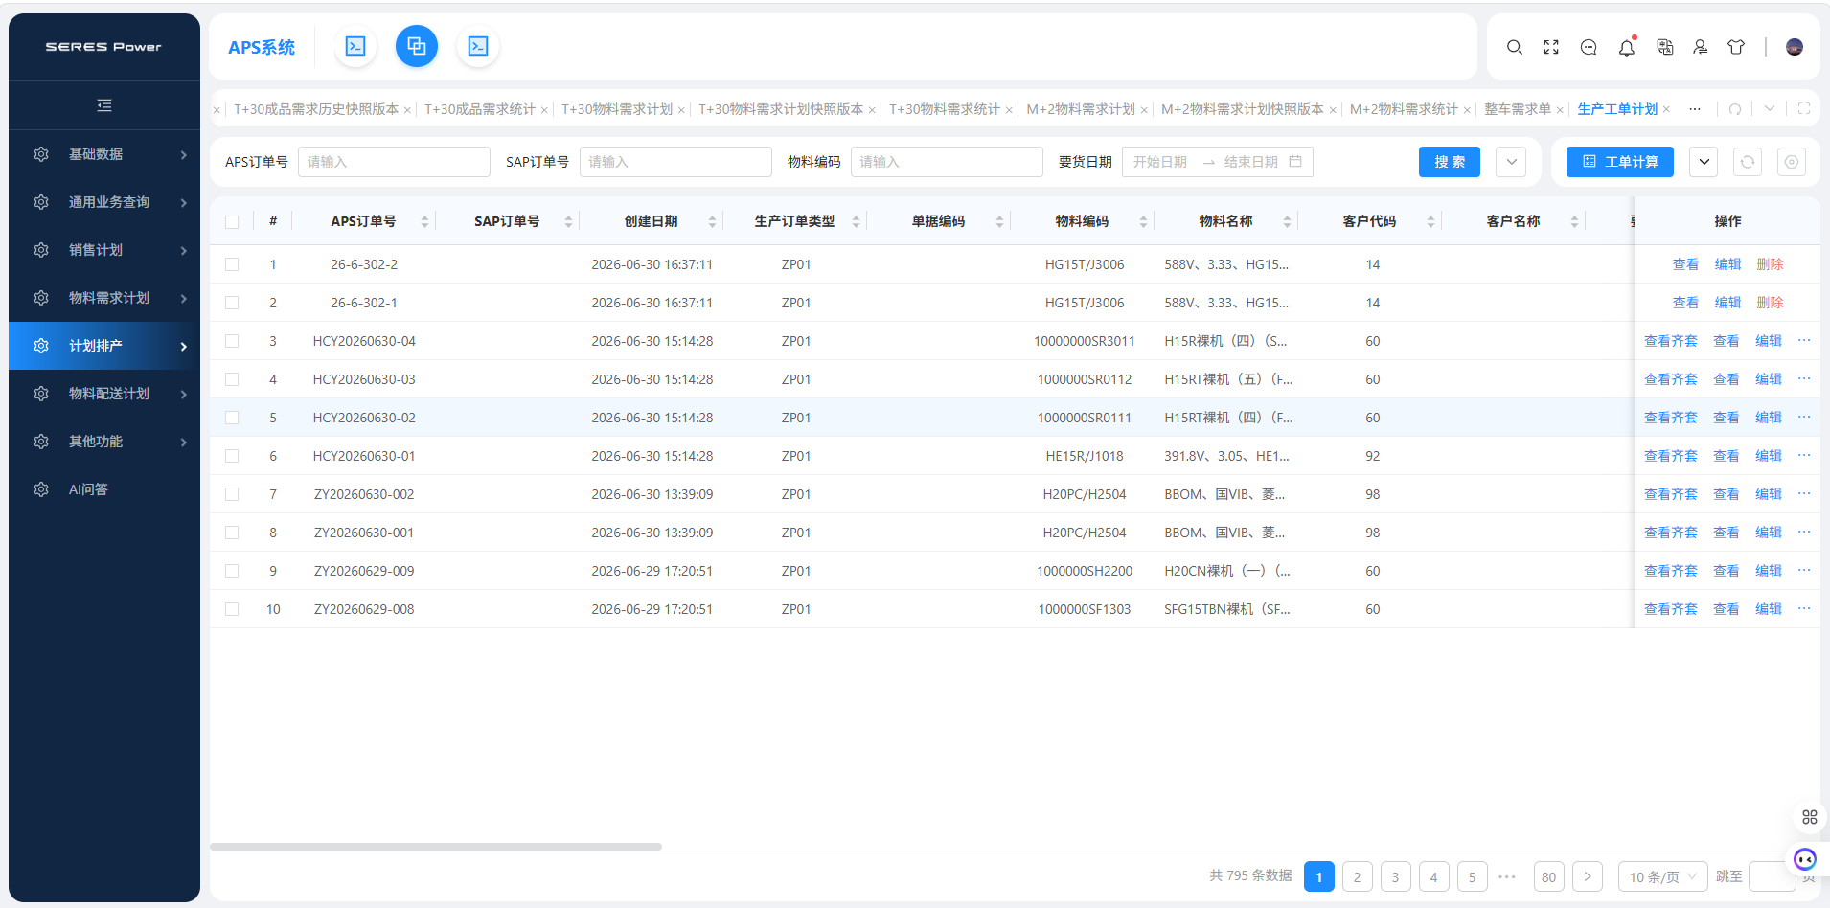Click 查看齐套 for HCY20260630-03
Screen dimensions: 1830x908
click(x=1670, y=379)
